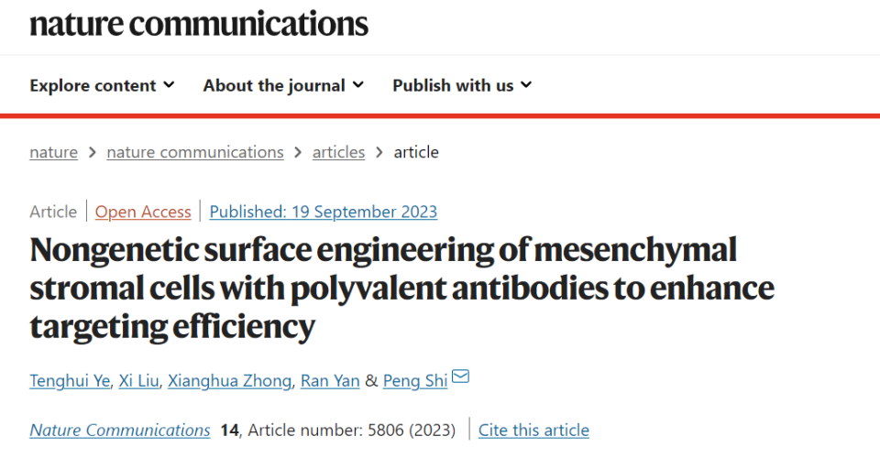Click Cite this article
This screenshot has height=458, width=880.
(533, 430)
